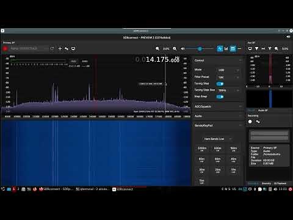The width and height of the screenshot is (293, 220).
Task: Toggle the Step Snap switch
Action: pos(220,97)
